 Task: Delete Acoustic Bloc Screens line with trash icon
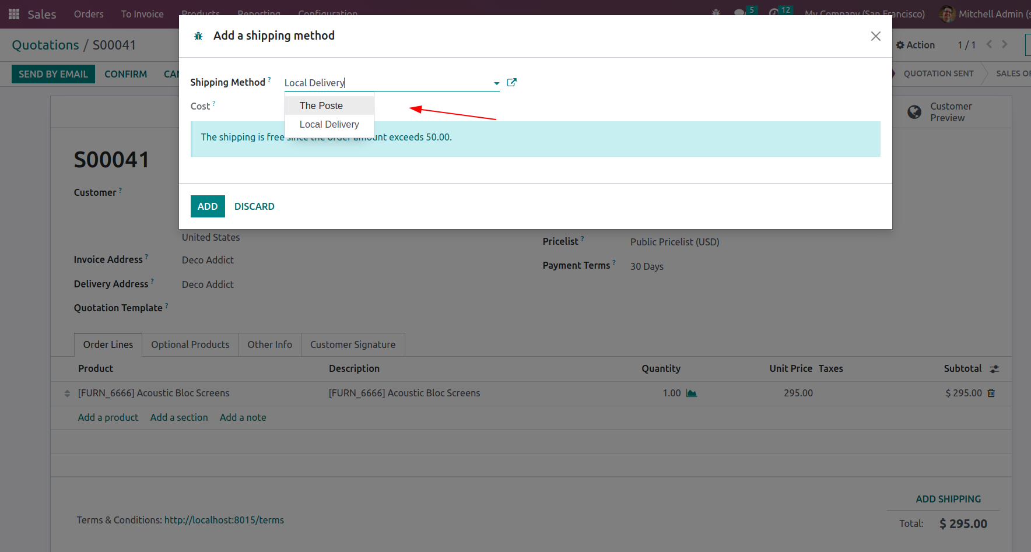click(x=991, y=393)
